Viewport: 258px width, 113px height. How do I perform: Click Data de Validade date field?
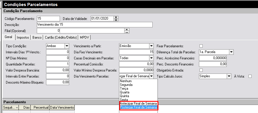(x=102, y=18)
